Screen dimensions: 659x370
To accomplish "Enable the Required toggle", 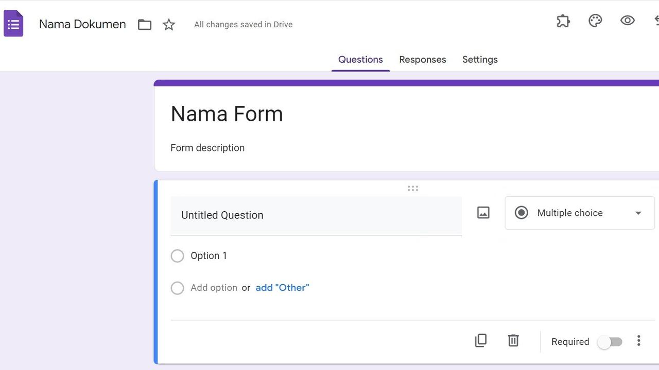I will (x=610, y=341).
